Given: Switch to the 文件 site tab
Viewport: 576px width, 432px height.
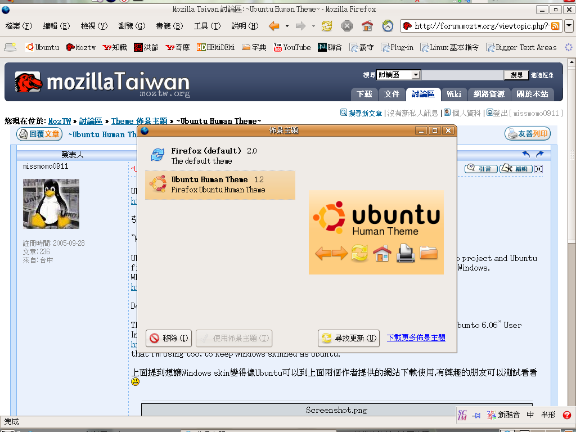Looking at the screenshot, I should coord(391,94).
